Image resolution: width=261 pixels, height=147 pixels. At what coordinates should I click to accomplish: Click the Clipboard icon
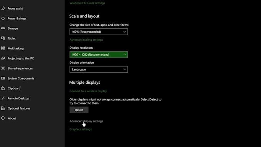click(3, 88)
